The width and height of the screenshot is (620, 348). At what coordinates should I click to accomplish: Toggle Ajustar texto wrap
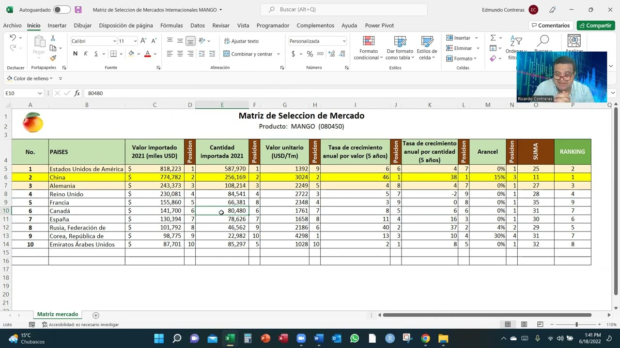pos(241,41)
